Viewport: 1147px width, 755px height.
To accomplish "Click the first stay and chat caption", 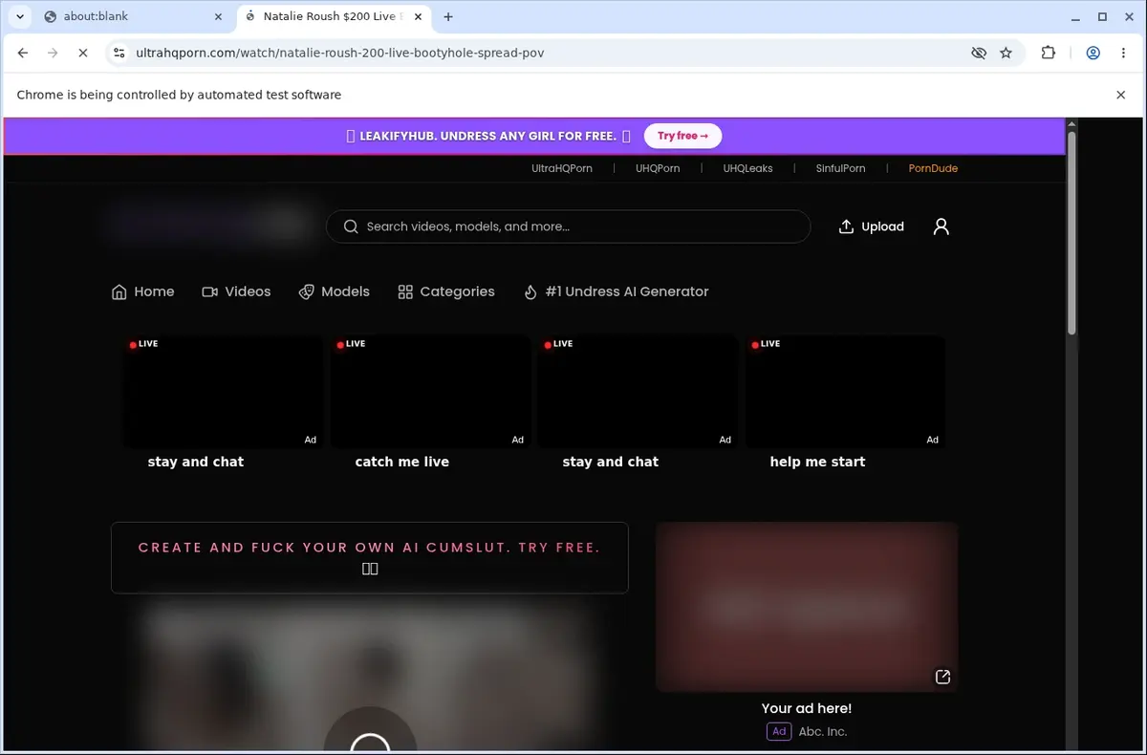I will (196, 462).
